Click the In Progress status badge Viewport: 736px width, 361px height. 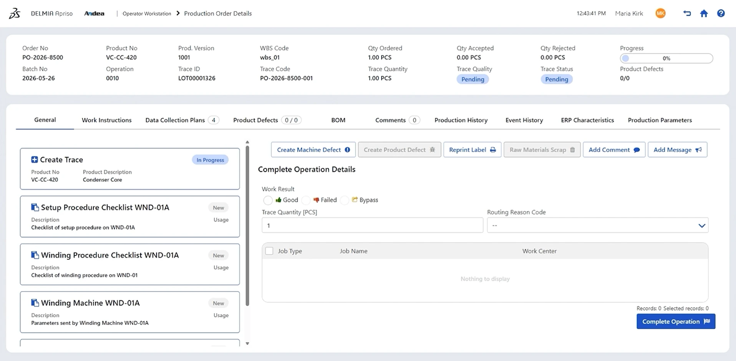pyautogui.click(x=210, y=160)
